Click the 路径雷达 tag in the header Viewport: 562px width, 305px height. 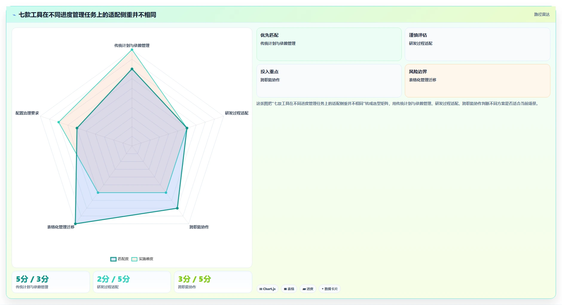click(x=542, y=14)
